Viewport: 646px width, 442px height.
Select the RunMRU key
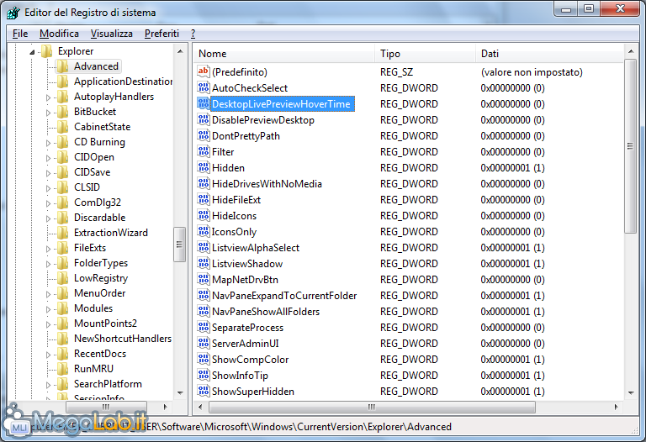pos(93,369)
